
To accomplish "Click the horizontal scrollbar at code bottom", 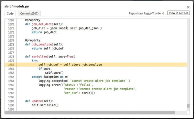I will (90, 113).
